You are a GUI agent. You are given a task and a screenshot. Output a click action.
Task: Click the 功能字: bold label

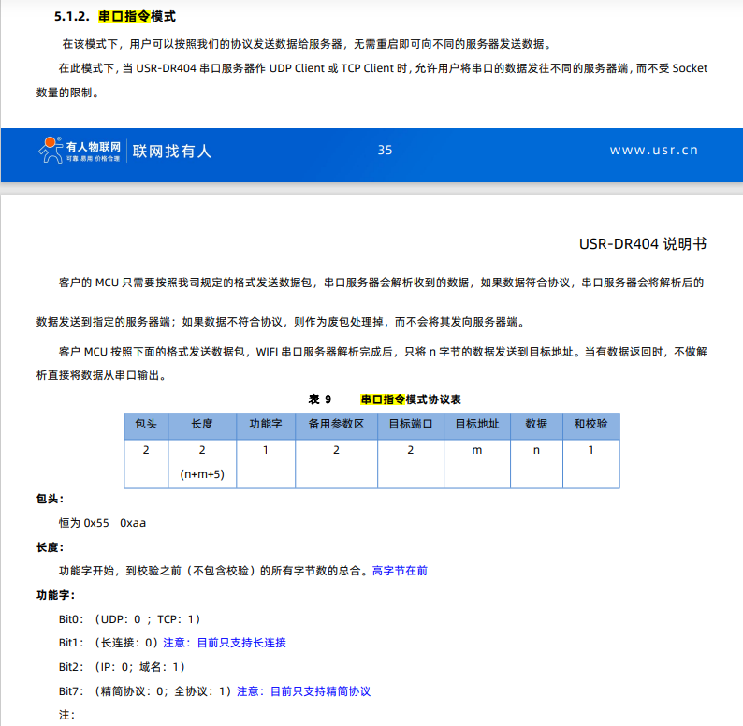pyautogui.click(x=55, y=595)
